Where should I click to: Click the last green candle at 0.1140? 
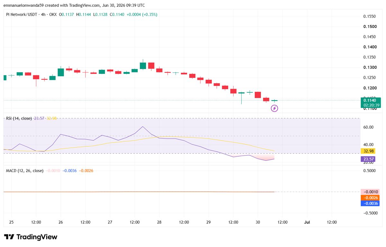pyautogui.click(x=274, y=101)
